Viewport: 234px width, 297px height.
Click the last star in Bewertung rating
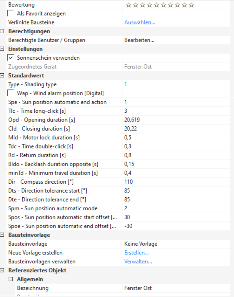point(192,5)
